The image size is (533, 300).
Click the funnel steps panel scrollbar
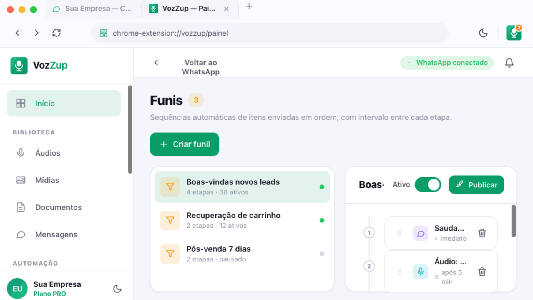click(x=514, y=221)
